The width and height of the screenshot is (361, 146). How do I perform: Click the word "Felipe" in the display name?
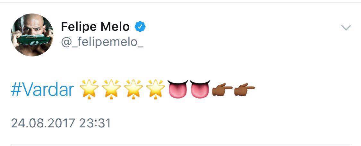(79, 27)
